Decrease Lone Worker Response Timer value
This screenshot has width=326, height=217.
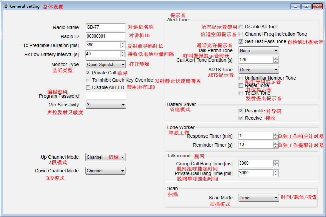[x=275, y=137]
